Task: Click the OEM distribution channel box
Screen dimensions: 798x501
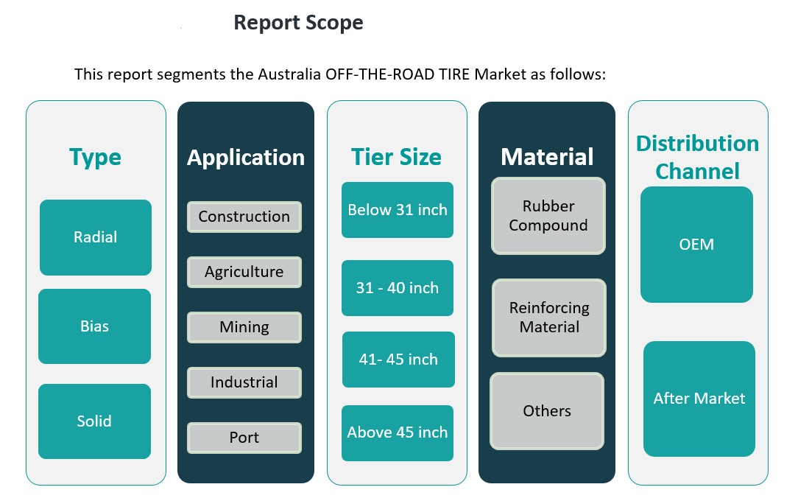Action: point(696,245)
